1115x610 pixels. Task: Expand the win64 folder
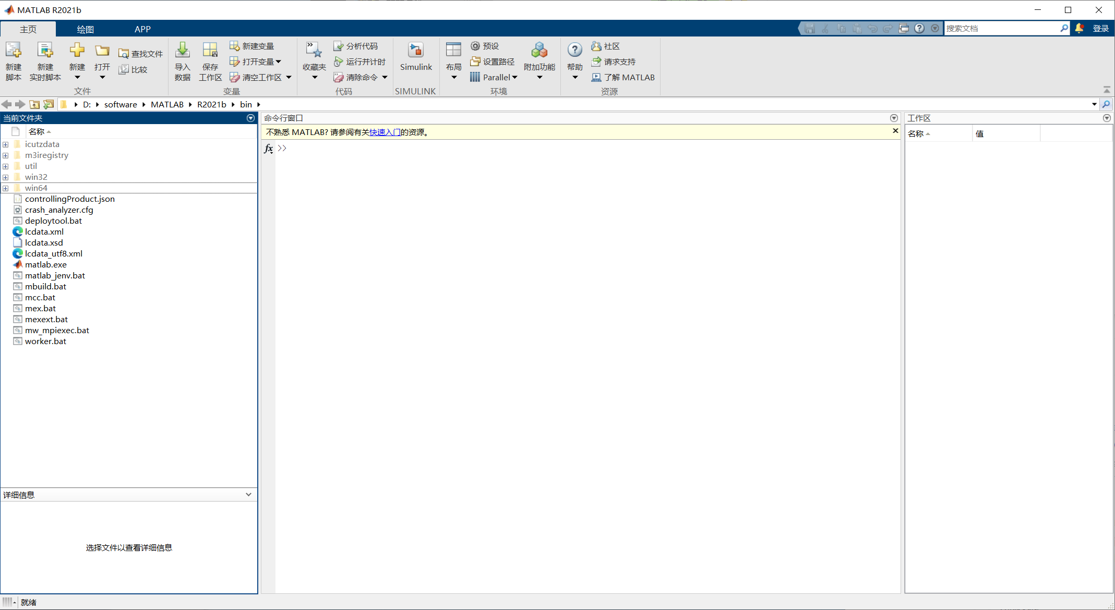[x=5, y=188]
